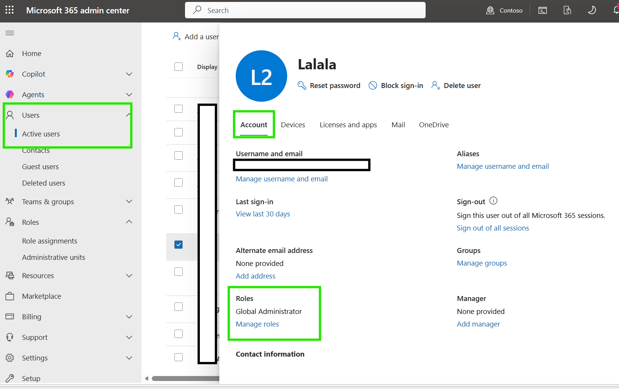Click the Copilot icon in sidebar
The image size is (619, 389).
point(10,74)
